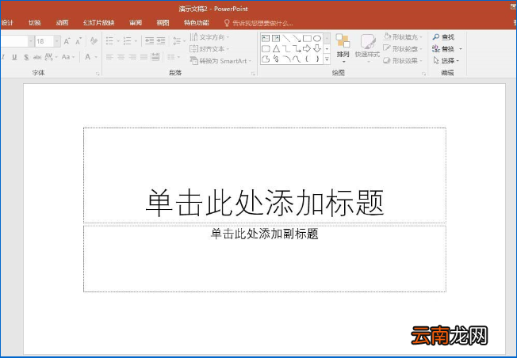
Task: Decrease the list indent level
Action: (150, 41)
